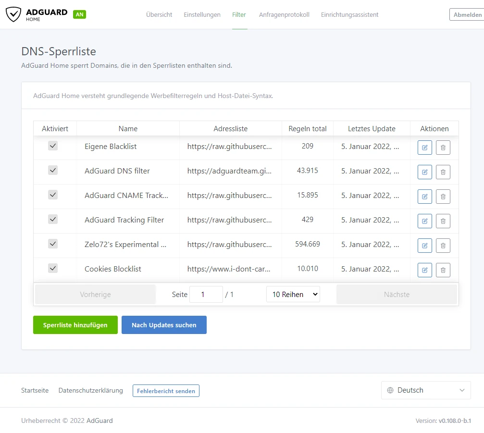This screenshot has height=433, width=484.
Task: Disable the AdGuard DNS filter checkbox
Action: point(53,170)
